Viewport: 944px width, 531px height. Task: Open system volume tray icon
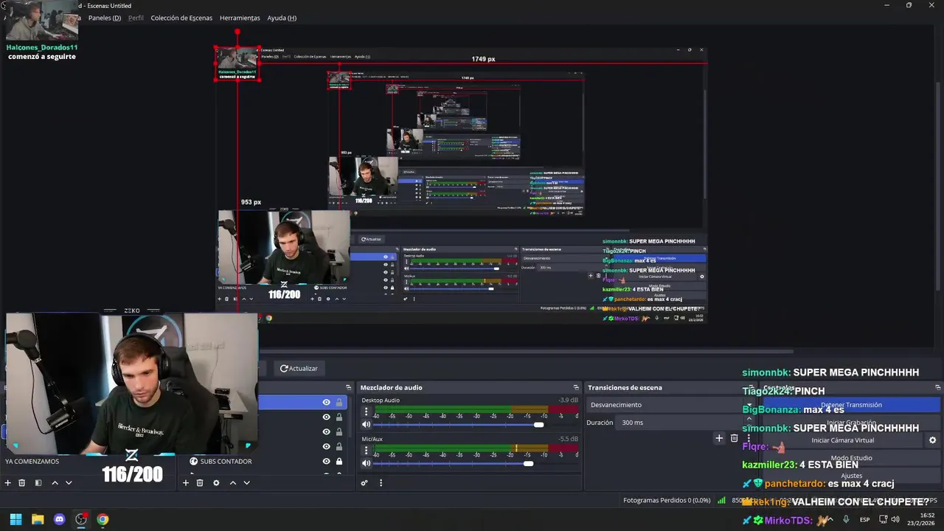coord(896,519)
